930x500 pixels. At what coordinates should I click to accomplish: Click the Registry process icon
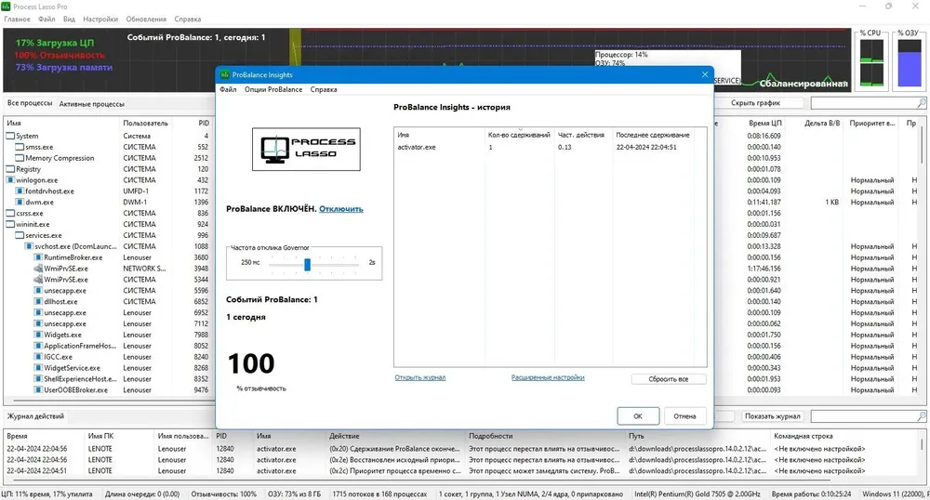point(10,169)
